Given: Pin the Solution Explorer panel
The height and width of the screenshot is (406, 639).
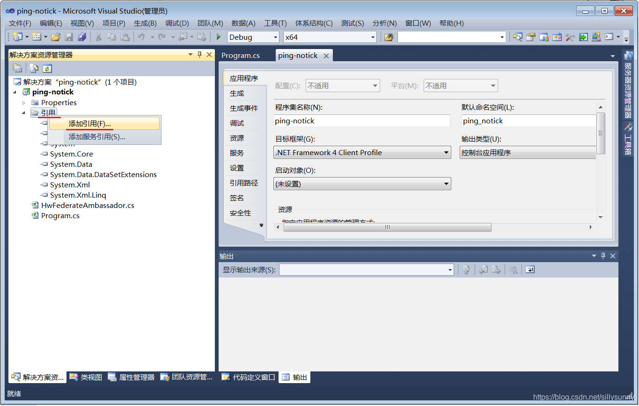Looking at the screenshot, I should (199, 55).
